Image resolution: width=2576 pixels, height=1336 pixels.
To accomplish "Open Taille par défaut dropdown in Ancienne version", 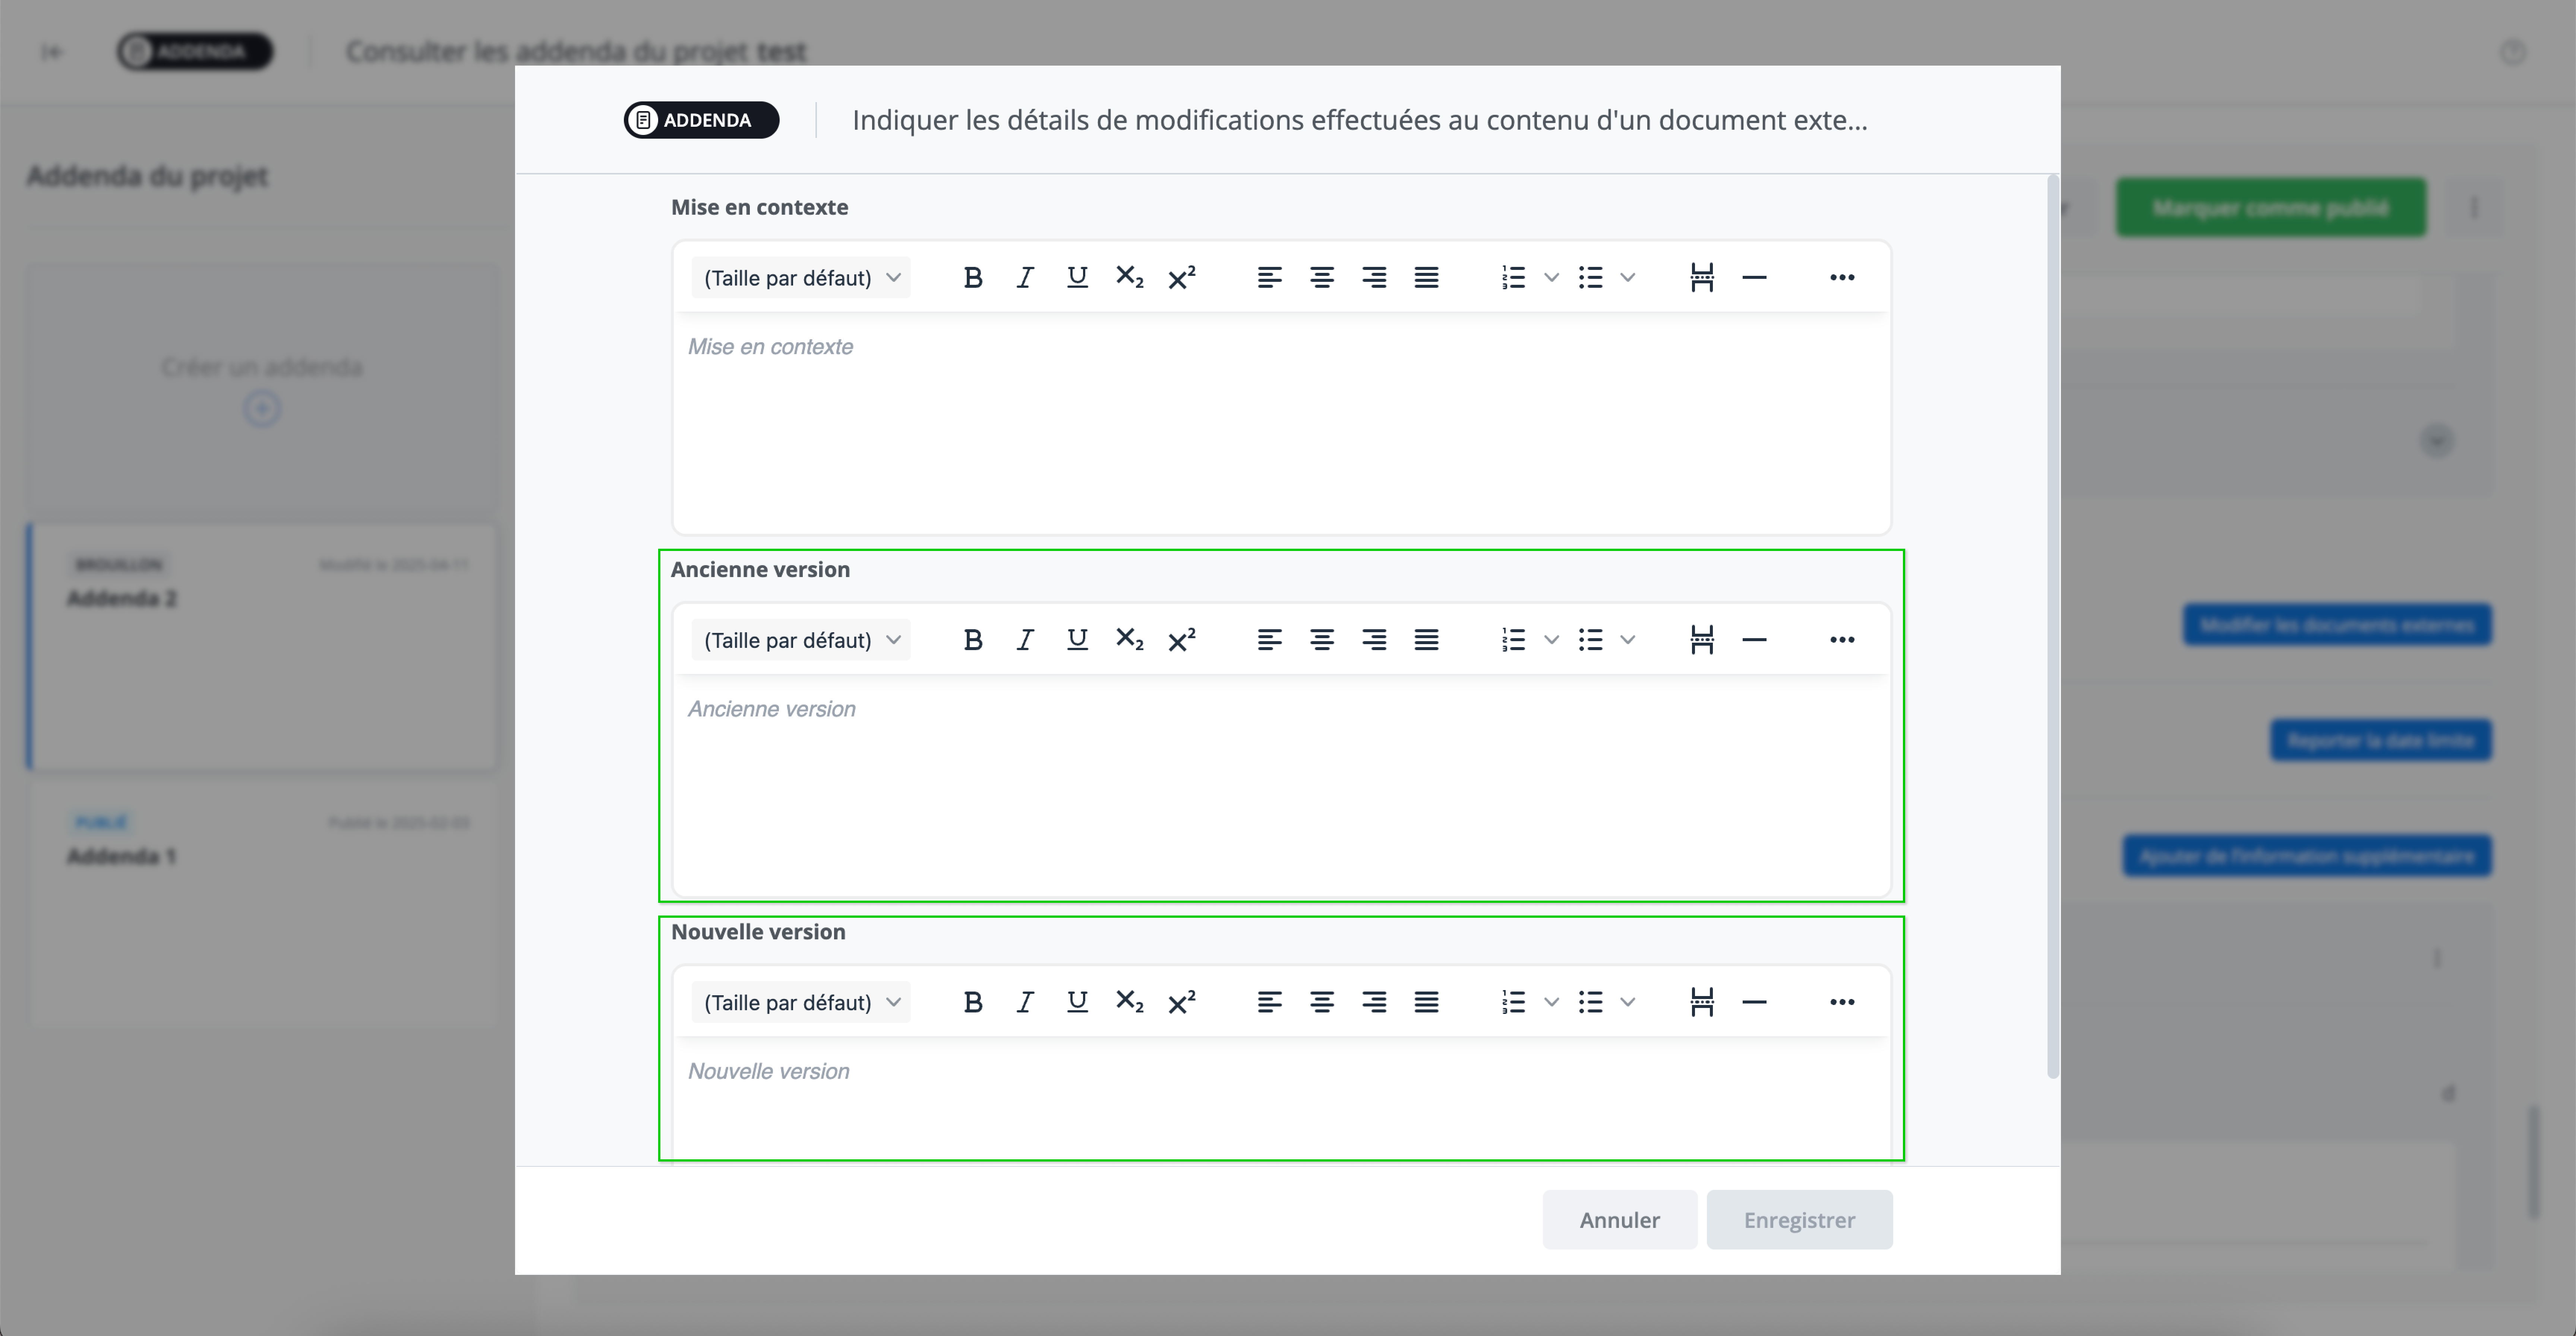I will click(x=801, y=640).
